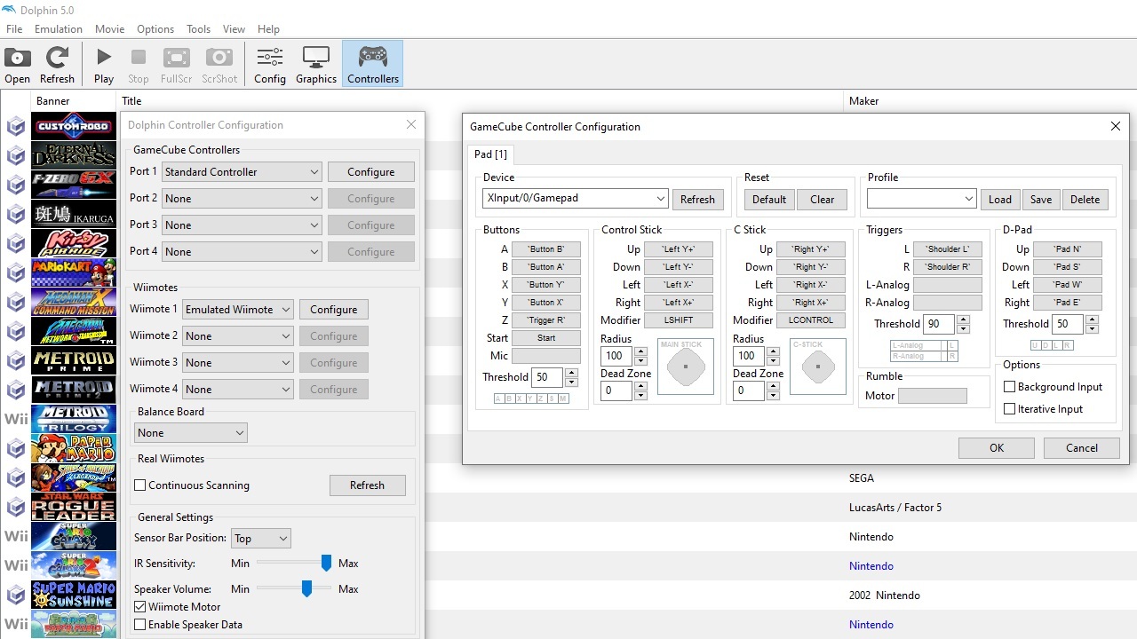Take a screenshot with ScrShot icon

(219, 66)
